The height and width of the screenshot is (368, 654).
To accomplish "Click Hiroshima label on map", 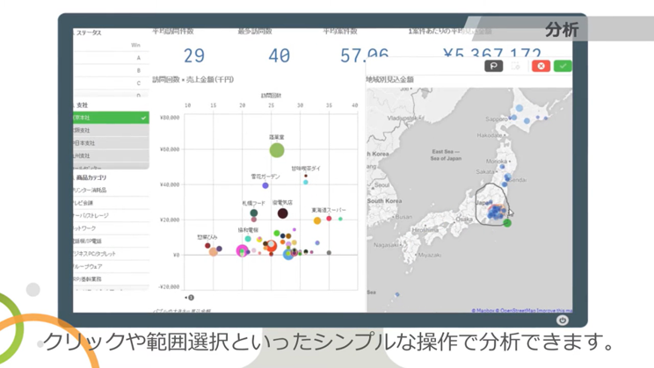I will 425,229.
